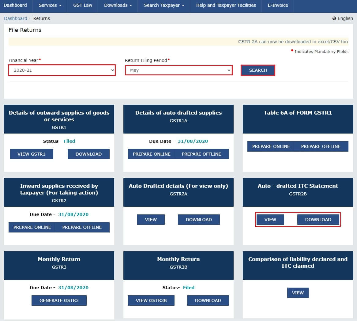Click GENERATE GSTR3 button
Image resolution: width=357 pixels, height=321 pixels.
(x=59, y=300)
